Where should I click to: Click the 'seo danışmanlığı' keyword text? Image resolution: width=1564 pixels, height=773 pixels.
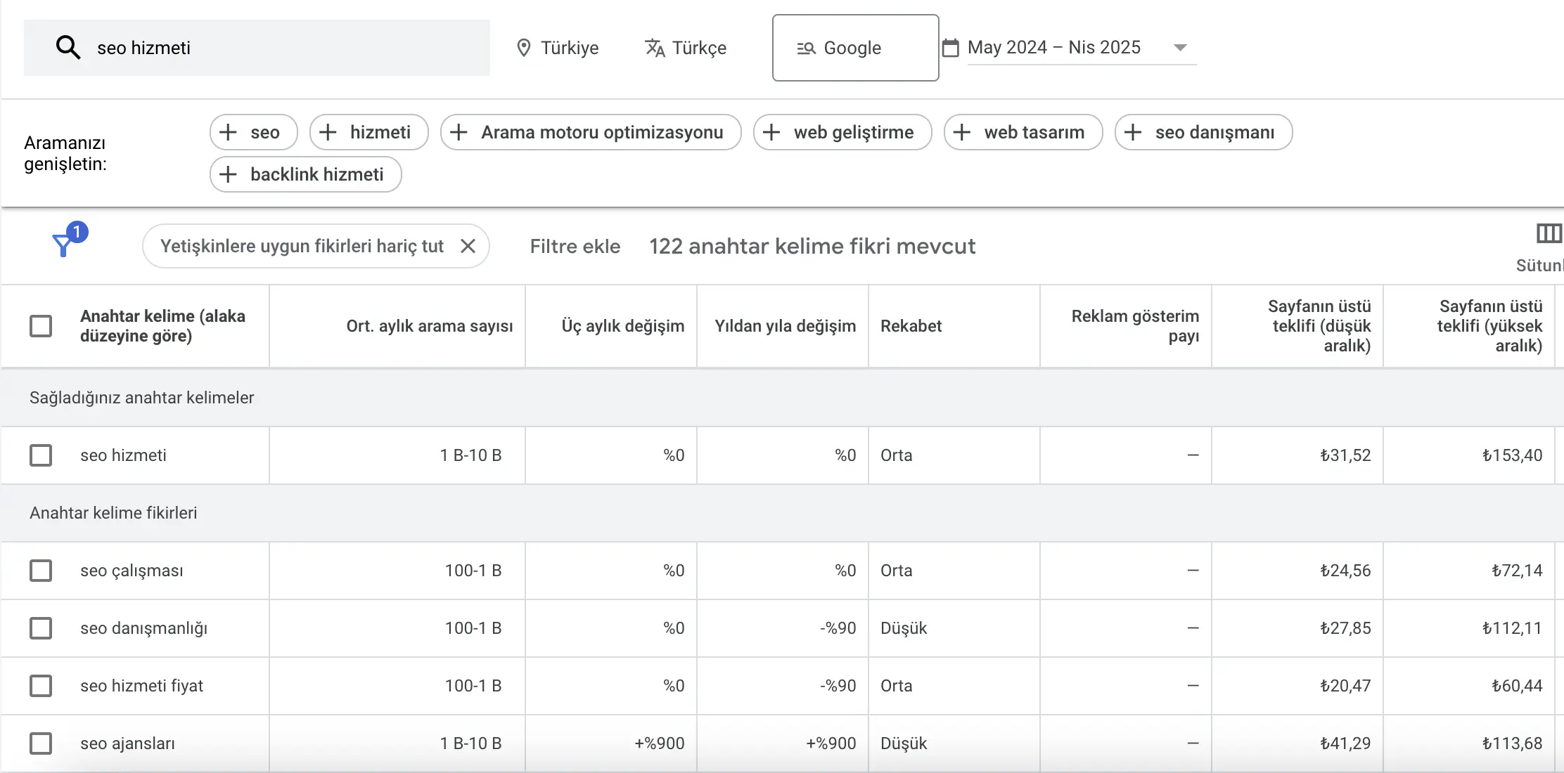[x=143, y=628]
